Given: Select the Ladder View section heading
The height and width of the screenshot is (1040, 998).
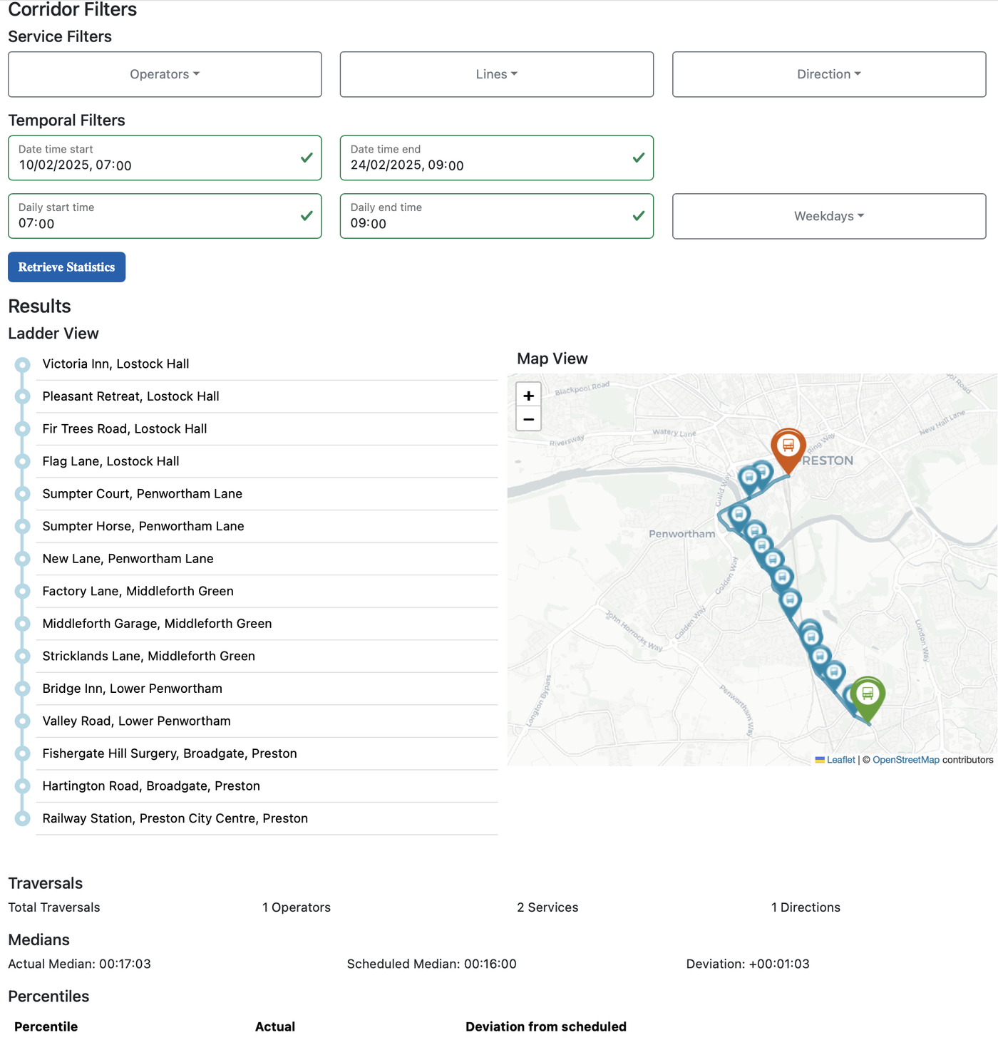Looking at the screenshot, I should coord(53,333).
